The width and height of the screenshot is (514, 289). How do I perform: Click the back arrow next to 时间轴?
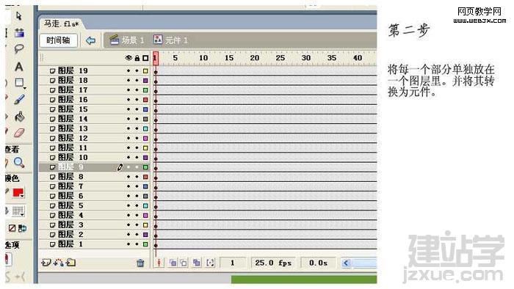click(x=90, y=40)
